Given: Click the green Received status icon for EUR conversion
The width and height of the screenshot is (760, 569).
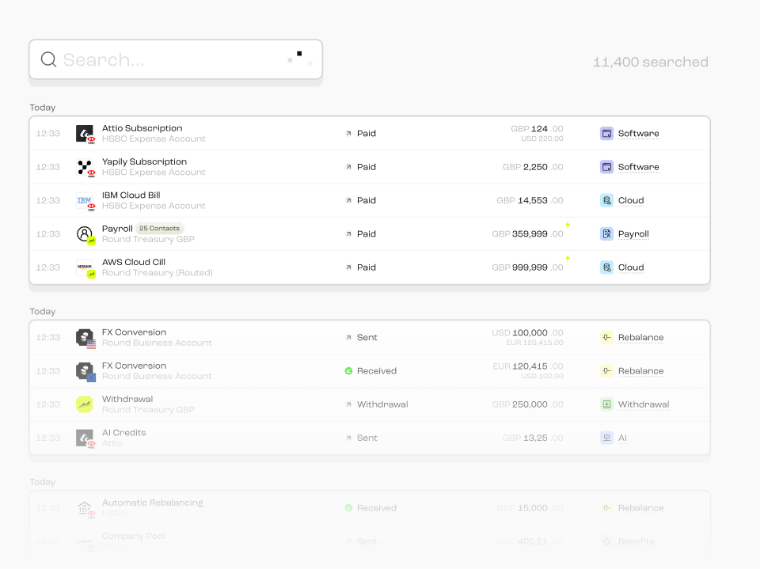Looking at the screenshot, I should [x=348, y=371].
